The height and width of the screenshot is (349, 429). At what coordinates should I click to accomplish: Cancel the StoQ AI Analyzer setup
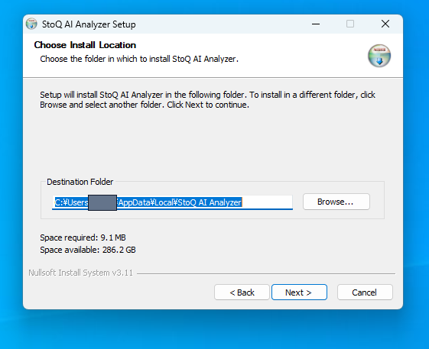coord(365,292)
